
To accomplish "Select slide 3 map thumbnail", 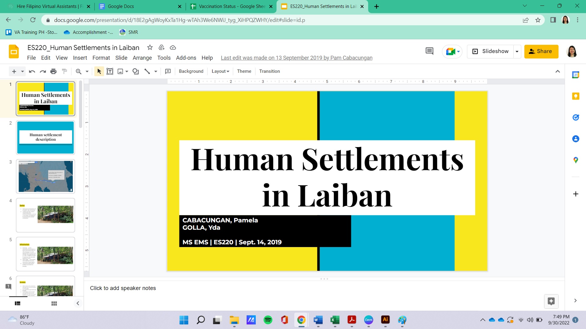I will [45, 176].
